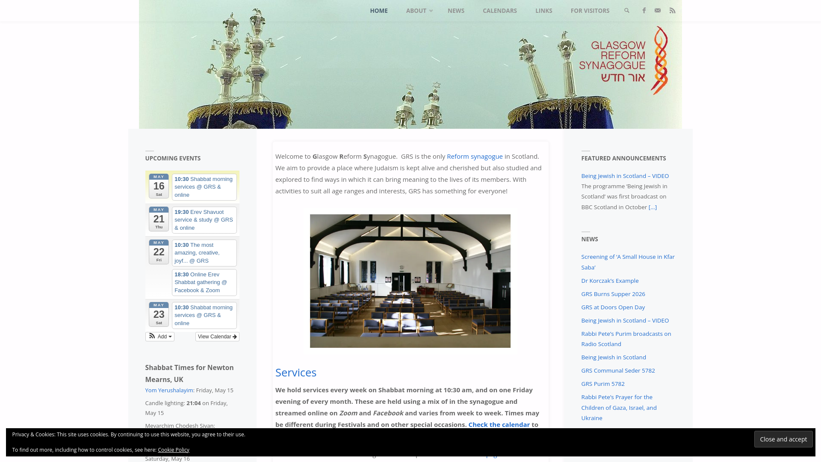This screenshot has height=462, width=821.
Task: Visit the Facebook page icon
Action: click(644, 11)
